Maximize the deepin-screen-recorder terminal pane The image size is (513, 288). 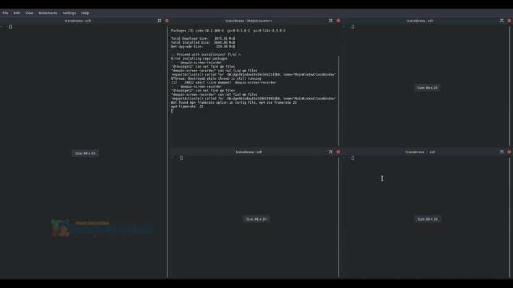click(x=331, y=20)
